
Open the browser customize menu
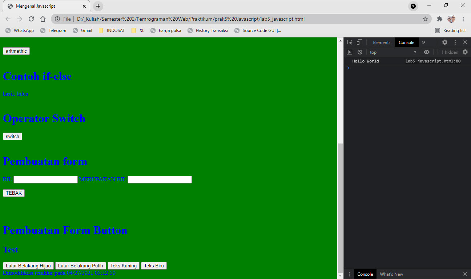point(464,19)
